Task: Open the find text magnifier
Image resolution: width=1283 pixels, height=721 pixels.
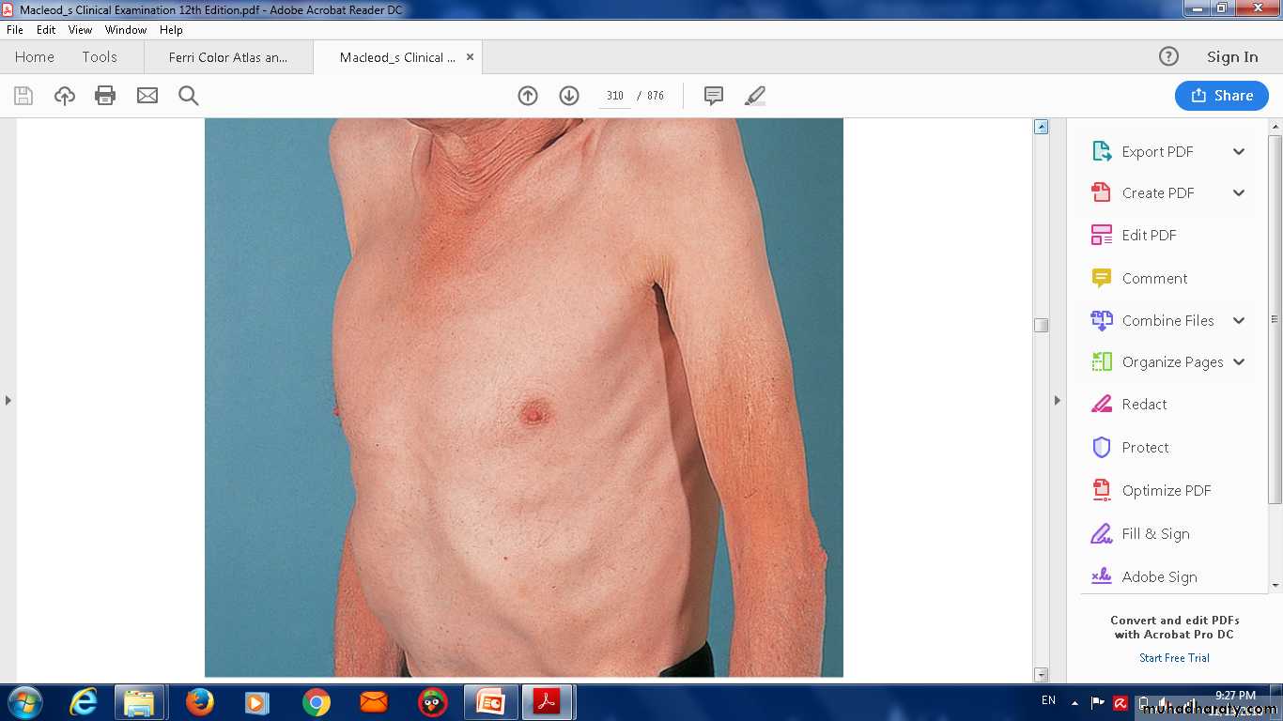Action: [189, 96]
